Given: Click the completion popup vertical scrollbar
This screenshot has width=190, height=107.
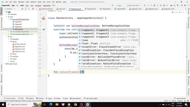Looking at the screenshot, I should point(139,37).
